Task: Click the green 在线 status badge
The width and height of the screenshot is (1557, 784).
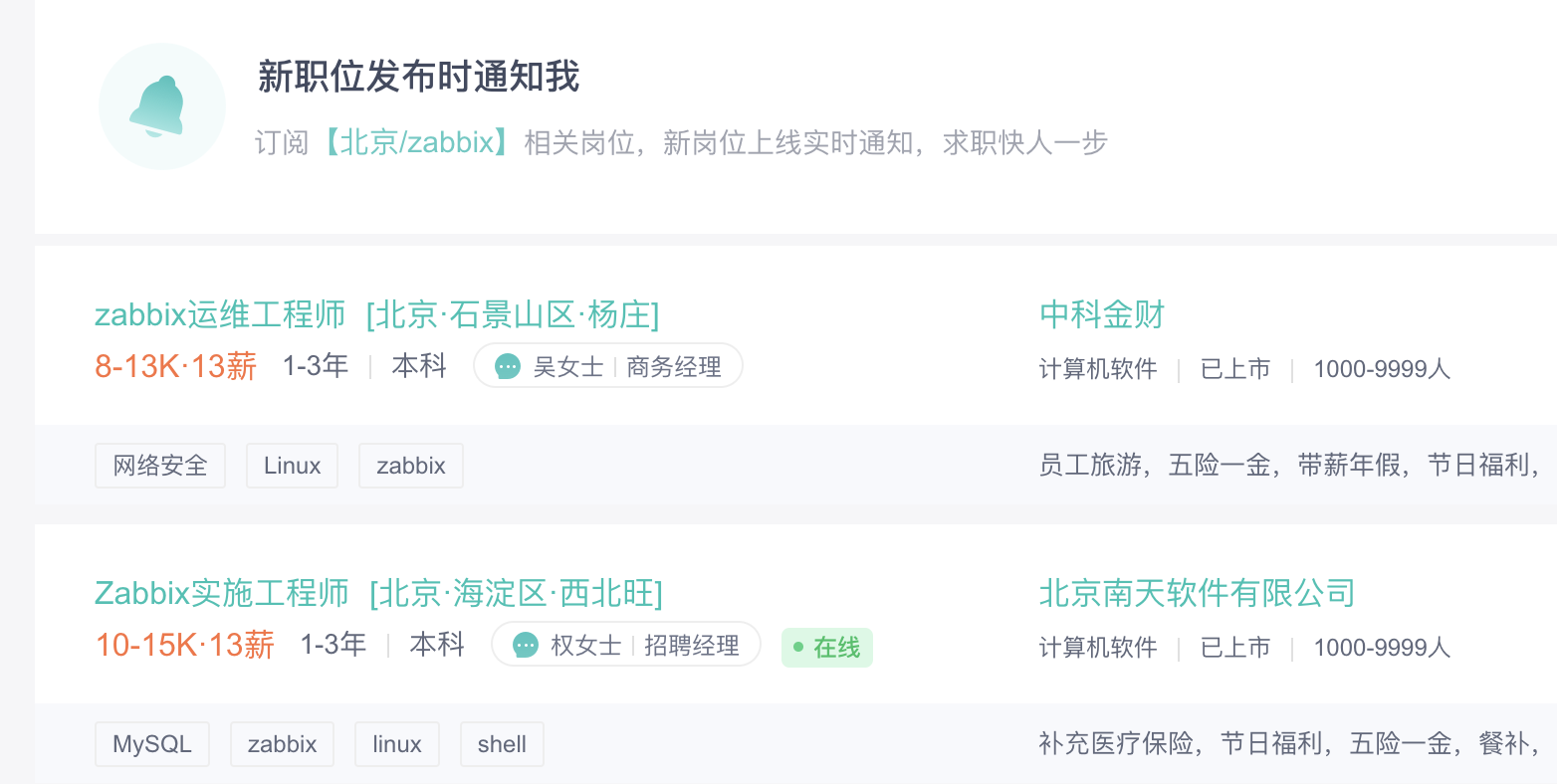Action: pos(827,648)
